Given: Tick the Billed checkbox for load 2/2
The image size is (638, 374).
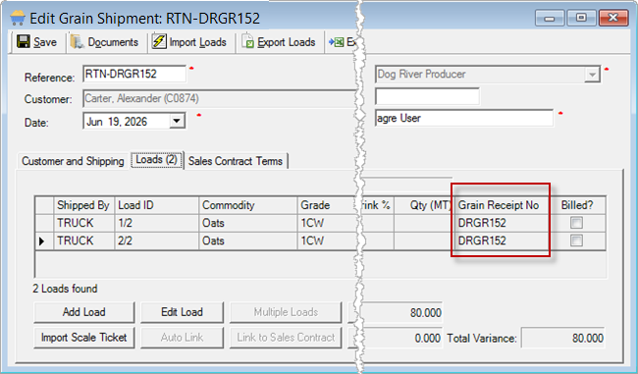Looking at the screenshot, I should tap(576, 240).
